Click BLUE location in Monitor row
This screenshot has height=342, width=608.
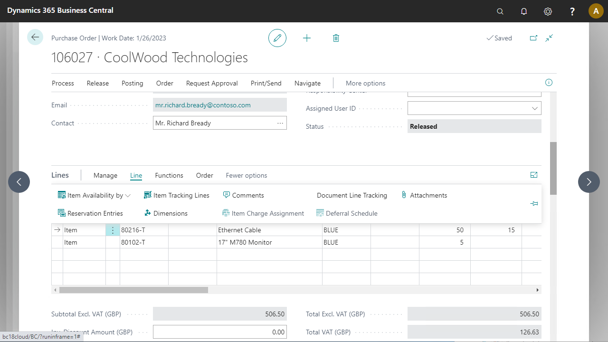tap(347, 242)
